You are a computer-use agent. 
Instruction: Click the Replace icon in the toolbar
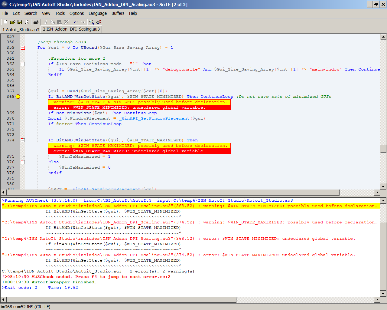pos(99,22)
